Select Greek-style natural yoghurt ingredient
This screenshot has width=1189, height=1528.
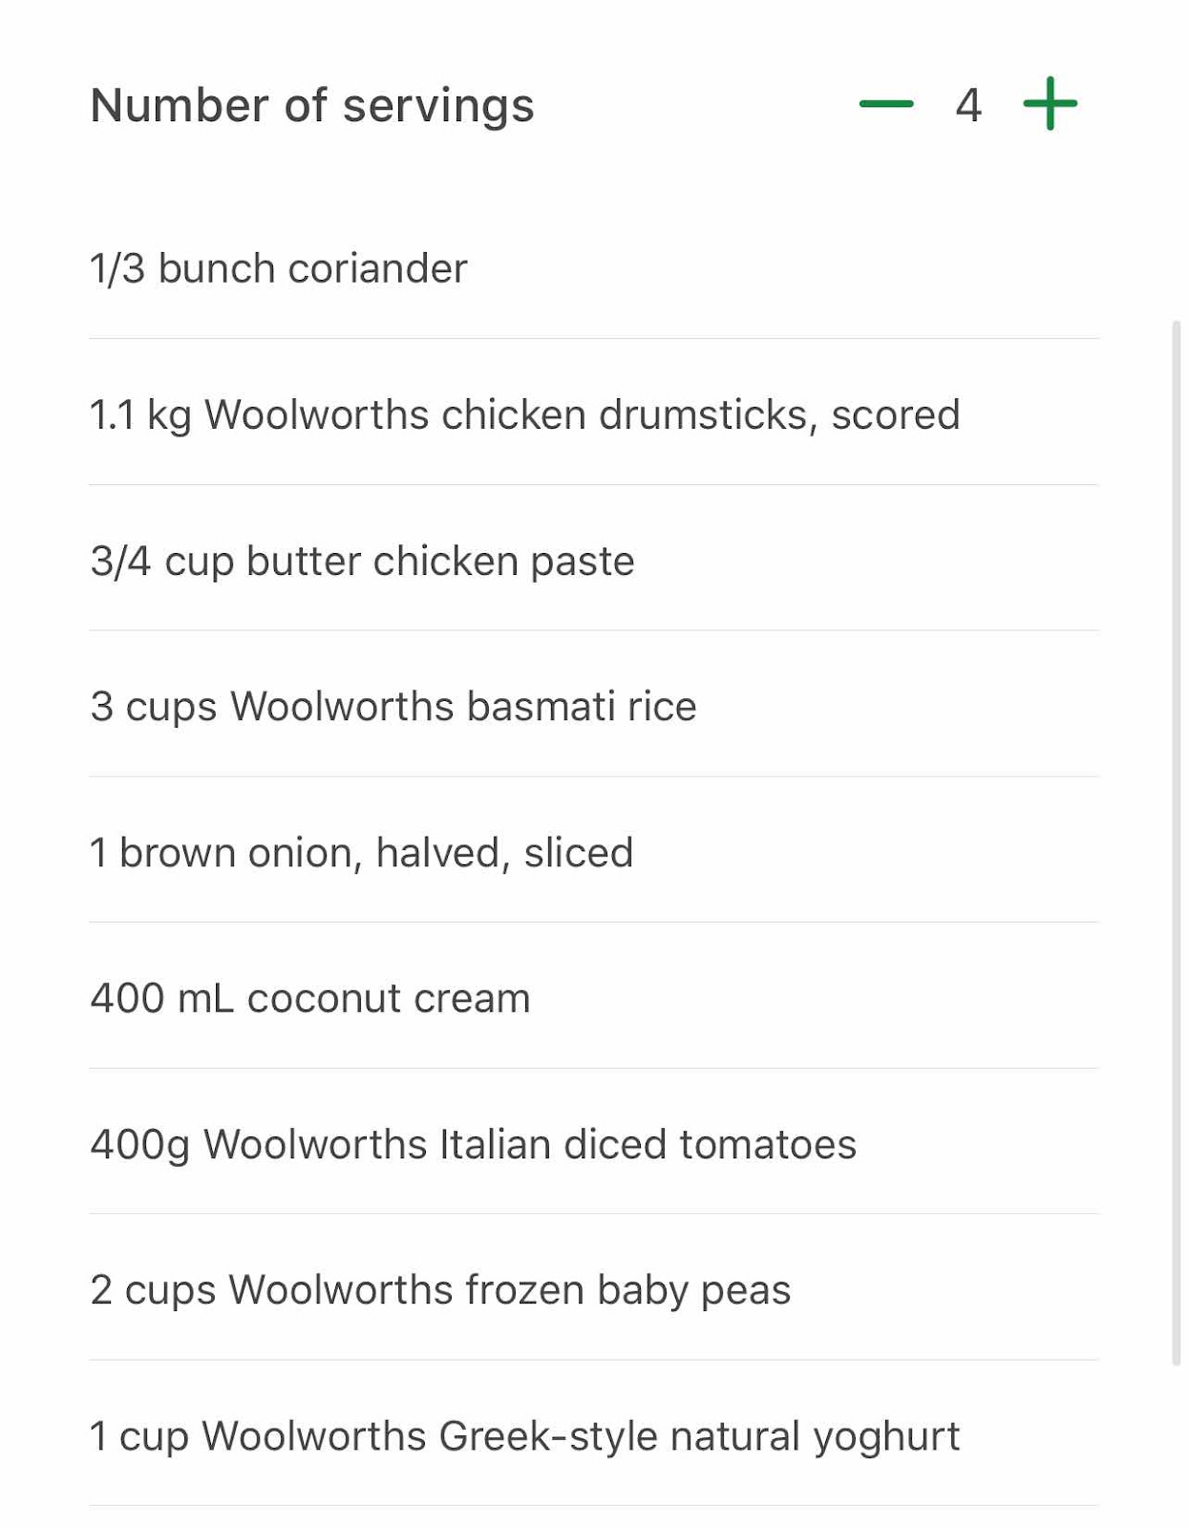[x=594, y=1434]
